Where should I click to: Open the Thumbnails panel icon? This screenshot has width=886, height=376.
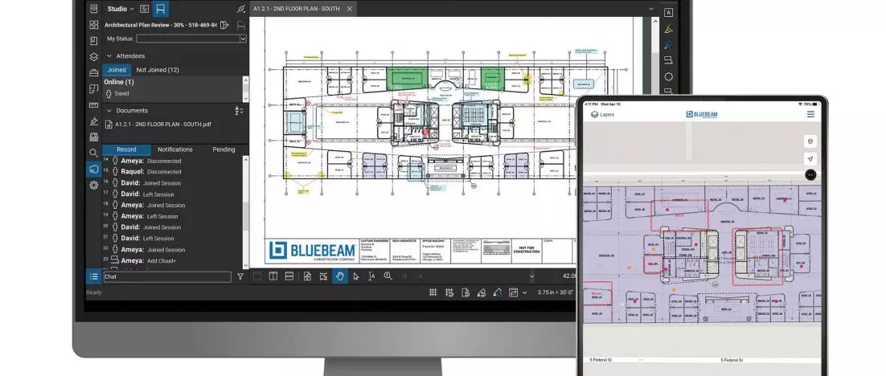[x=94, y=25]
